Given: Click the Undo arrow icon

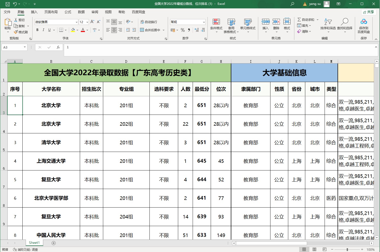Looking at the screenshot, I should (x=15, y=4).
